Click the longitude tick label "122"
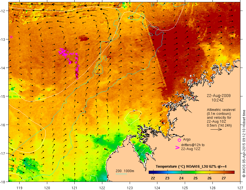This screenshot has width=246, height=190. click(x=102, y=188)
